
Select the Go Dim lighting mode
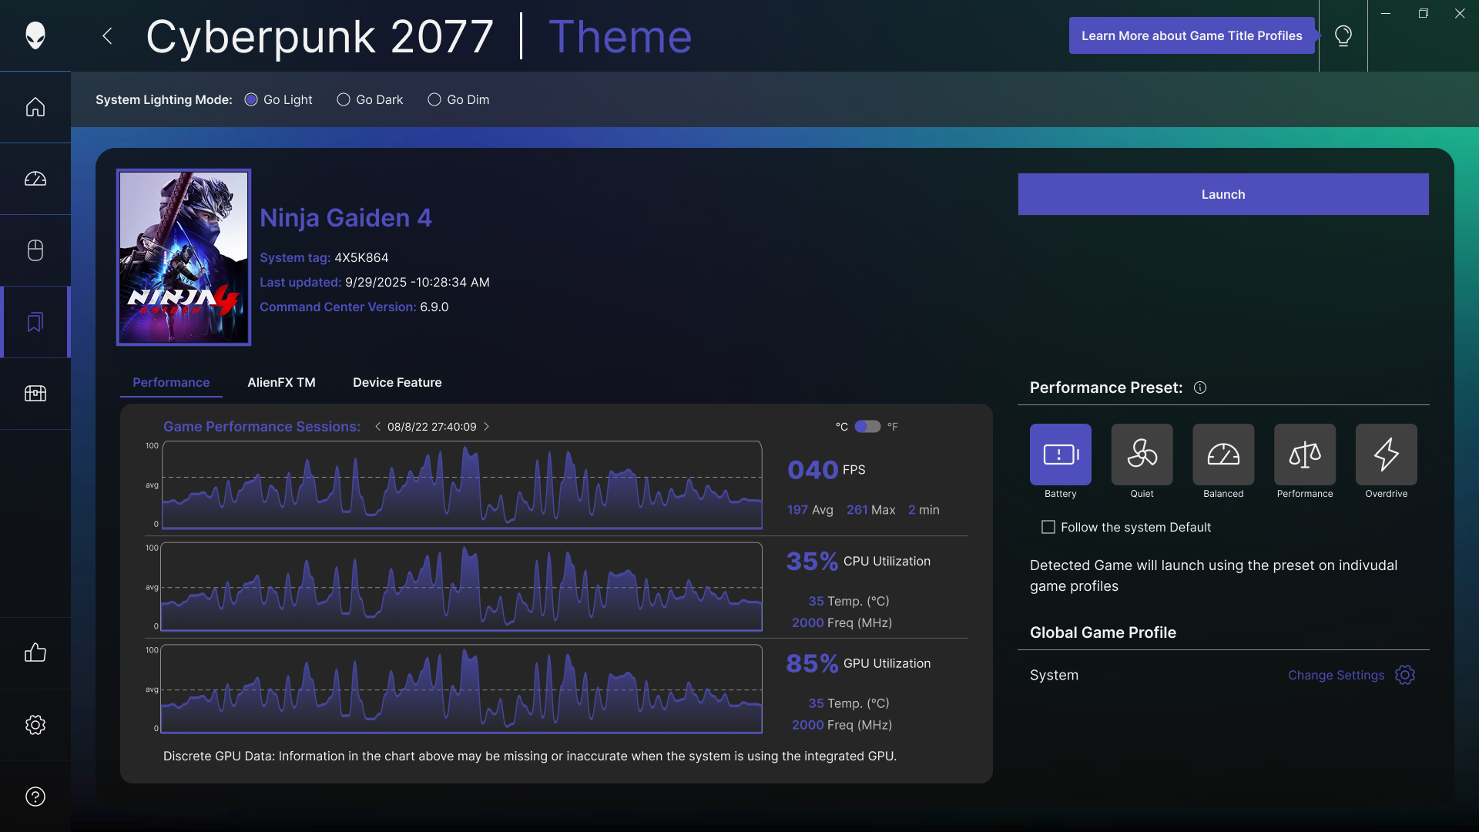click(x=434, y=100)
